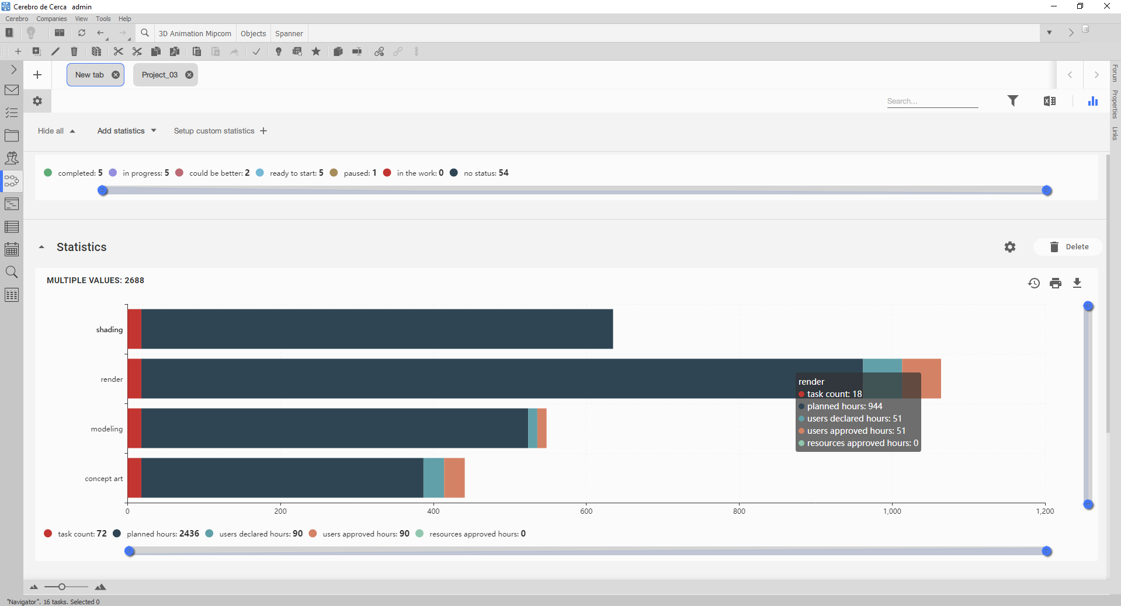Click the plus icon to add a new task

pos(18,51)
